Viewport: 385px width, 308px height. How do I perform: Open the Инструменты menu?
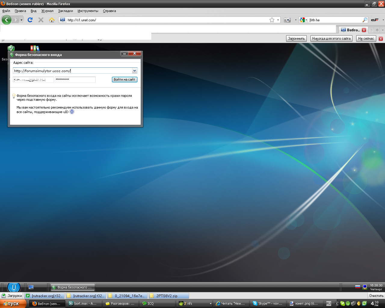click(88, 11)
